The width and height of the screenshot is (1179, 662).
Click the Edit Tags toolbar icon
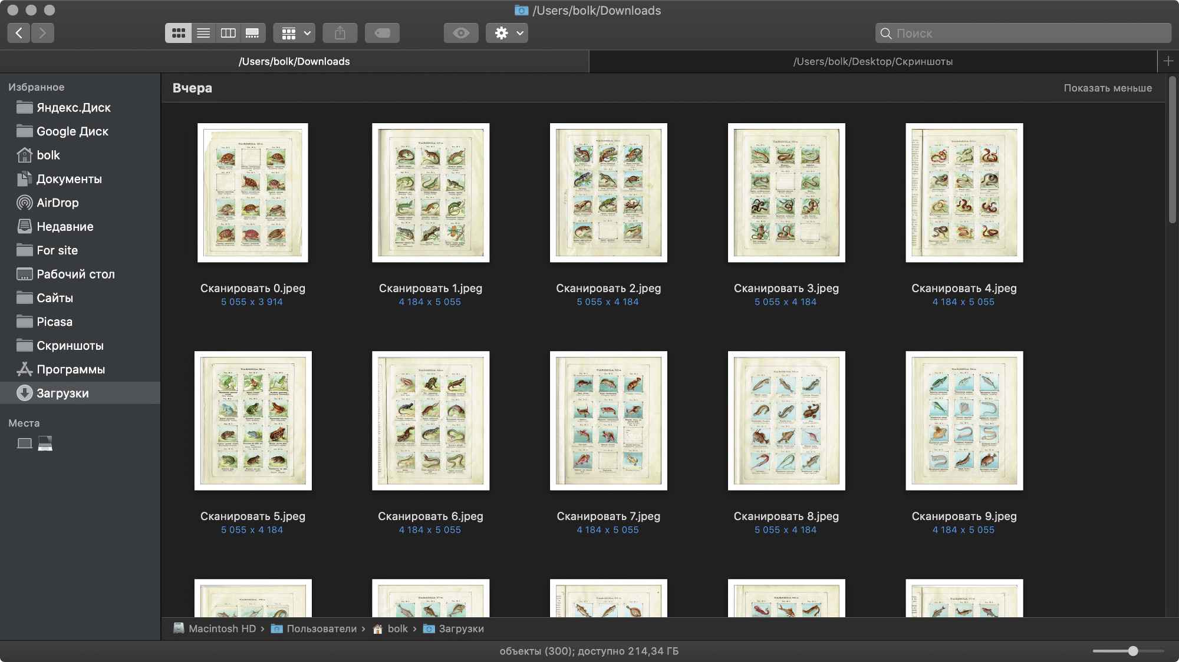382,33
